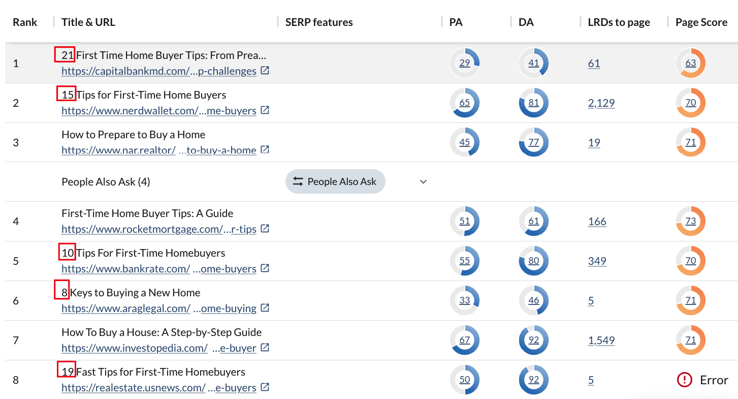Viewport: 738px width, 399px height.
Task: Click the DA progress ring for realestate.usnews.com
Action: (533, 380)
